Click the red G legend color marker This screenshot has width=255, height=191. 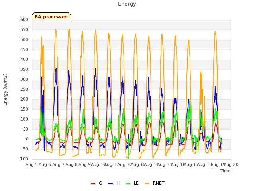(x=93, y=184)
